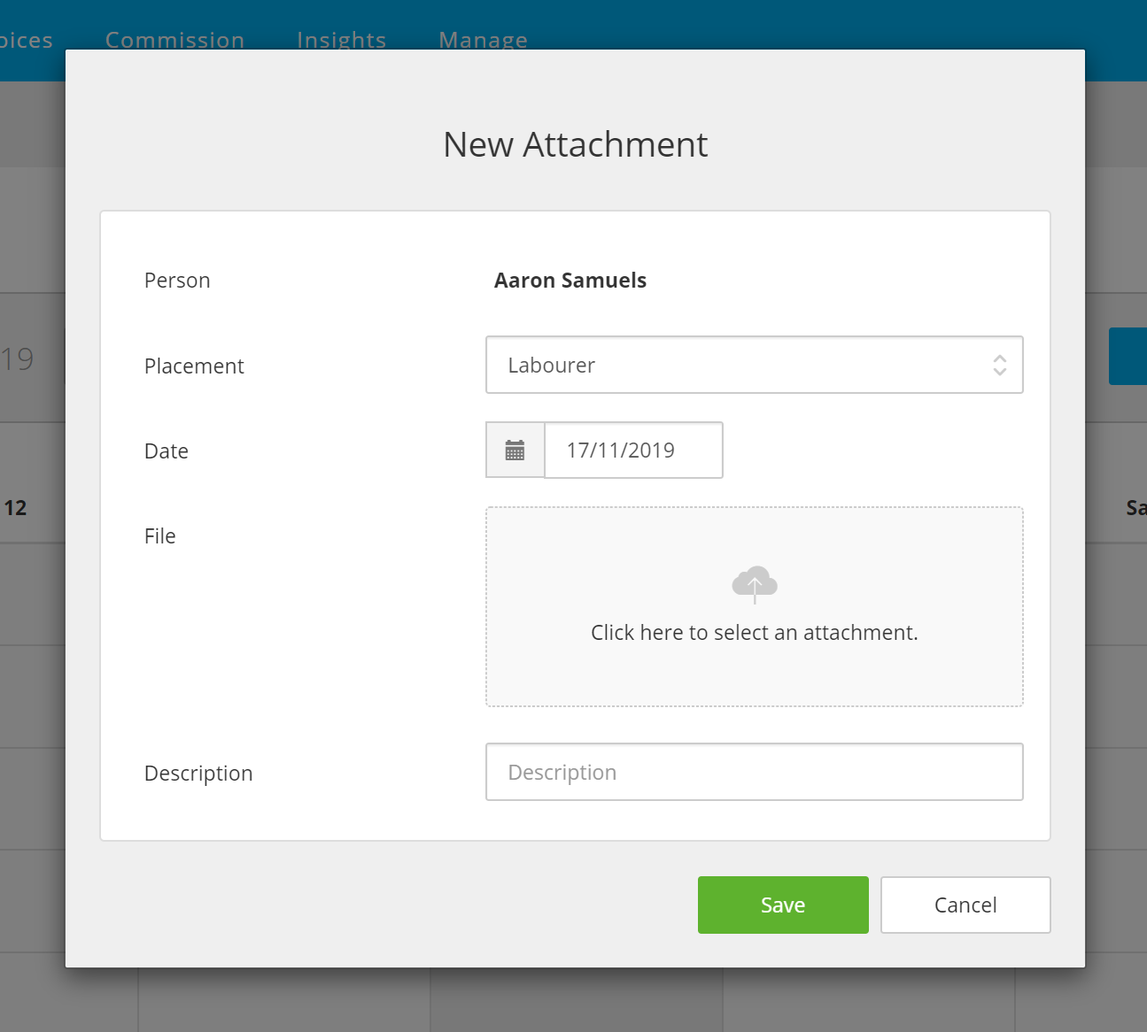
Task: Save the new attachment
Action: click(x=783, y=905)
